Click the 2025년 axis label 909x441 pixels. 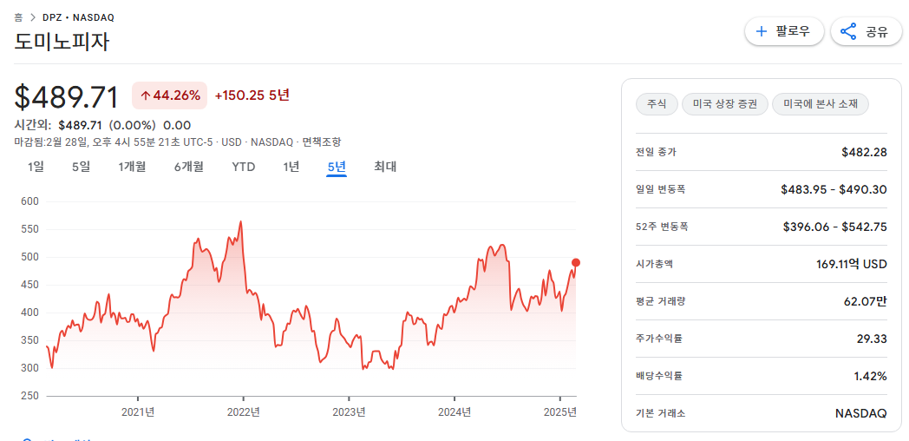560,412
